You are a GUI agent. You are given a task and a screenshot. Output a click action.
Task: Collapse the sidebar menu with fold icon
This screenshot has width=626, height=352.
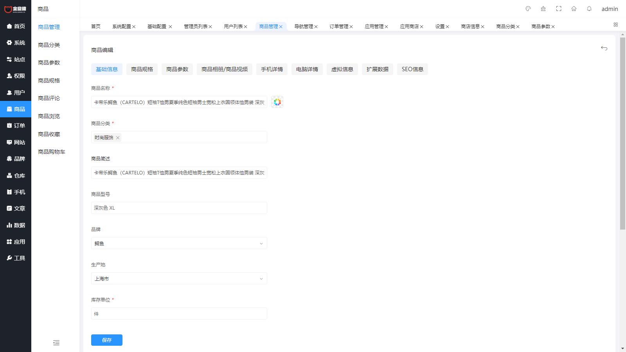click(56, 343)
